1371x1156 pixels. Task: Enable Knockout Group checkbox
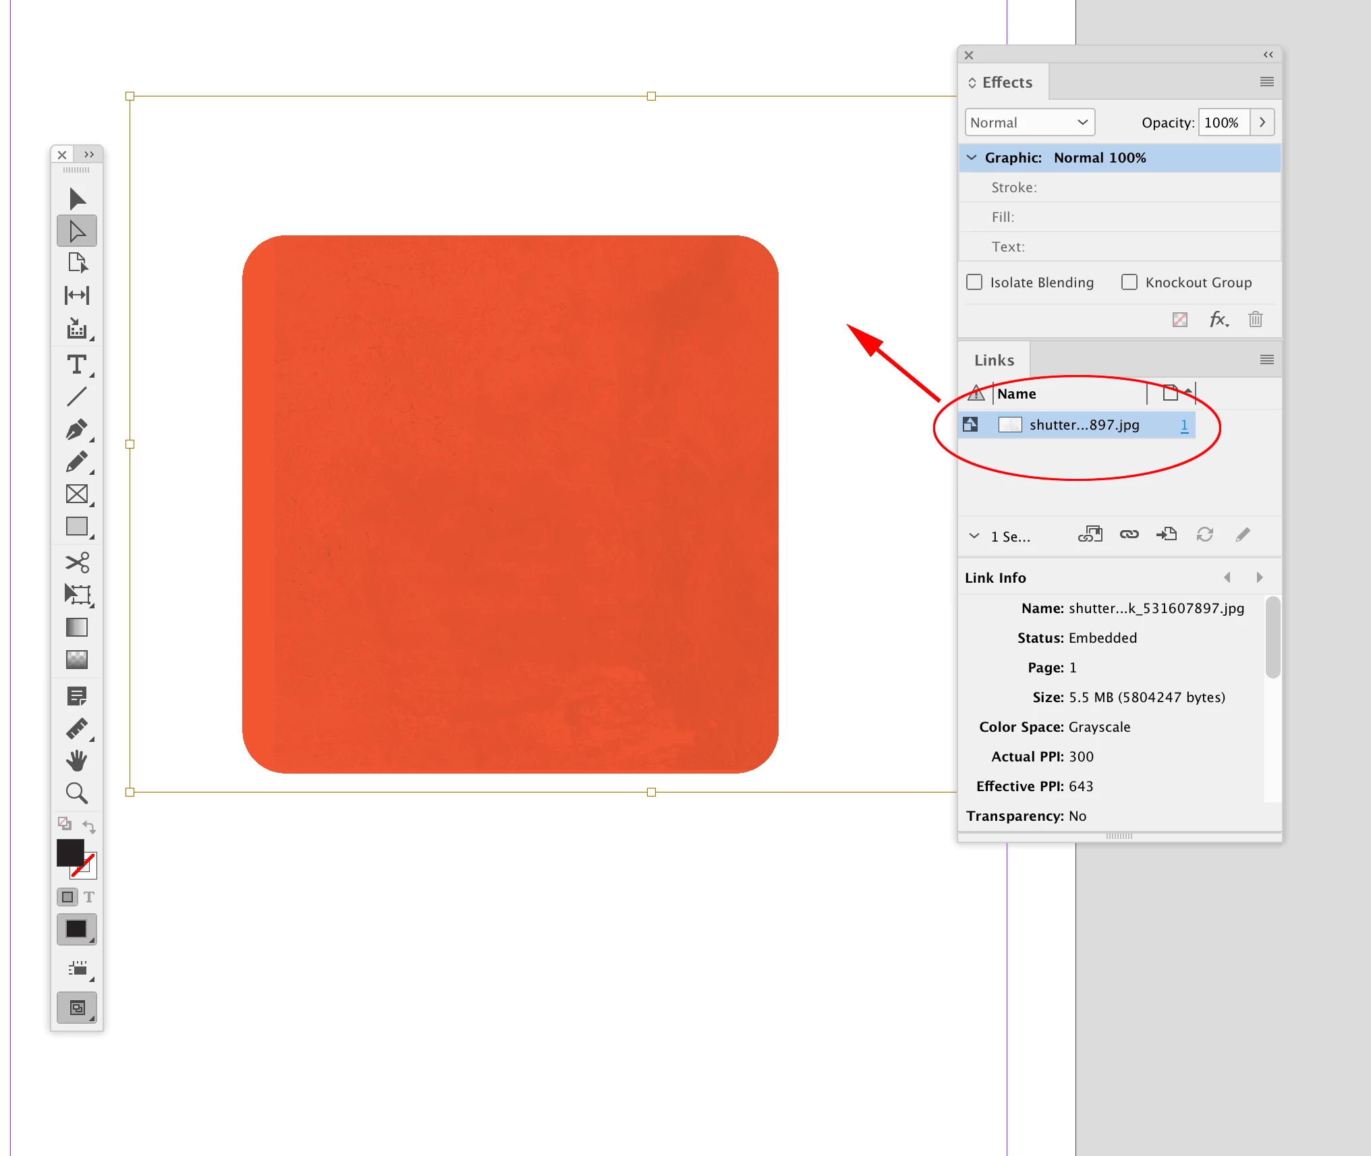click(x=1129, y=282)
